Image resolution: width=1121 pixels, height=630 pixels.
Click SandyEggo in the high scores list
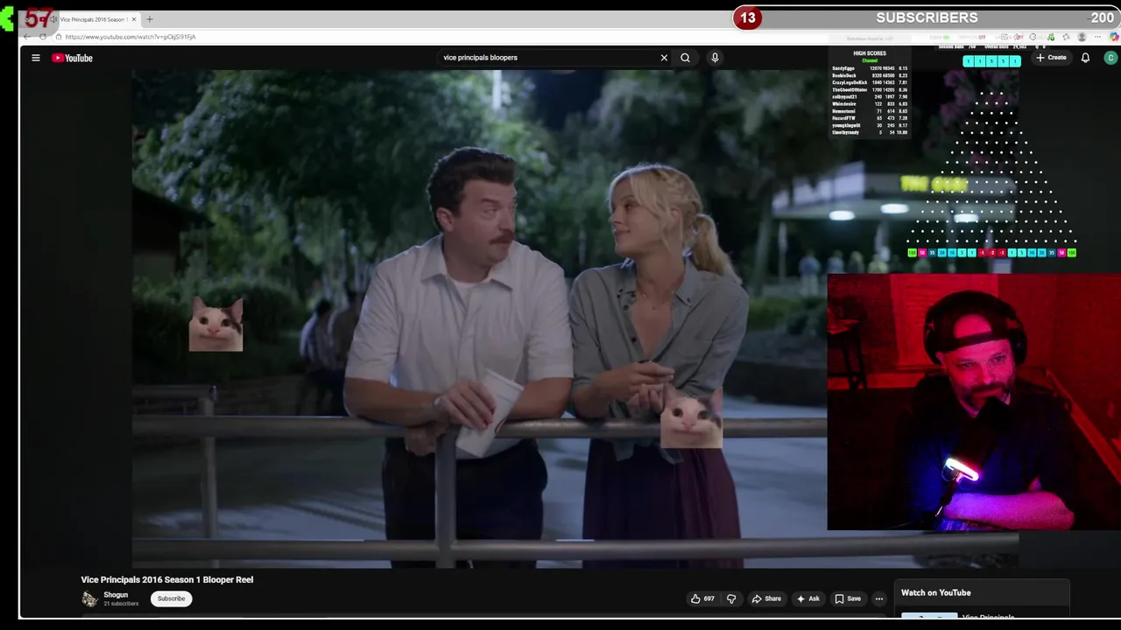click(x=843, y=68)
